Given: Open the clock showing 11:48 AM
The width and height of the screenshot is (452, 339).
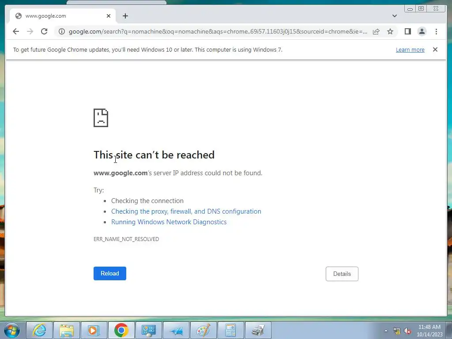Looking at the screenshot, I should pyautogui.click(x=429, y=331).
